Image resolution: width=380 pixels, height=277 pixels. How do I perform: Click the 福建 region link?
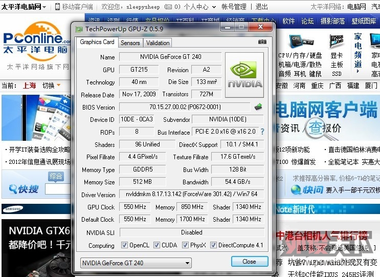[353, 86]
